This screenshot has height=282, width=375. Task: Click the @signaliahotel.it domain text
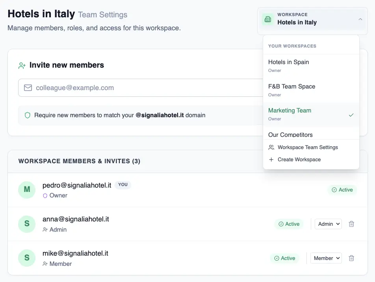pos(160,115)
